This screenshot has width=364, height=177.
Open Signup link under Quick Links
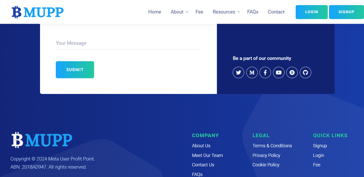coord(320,146)
